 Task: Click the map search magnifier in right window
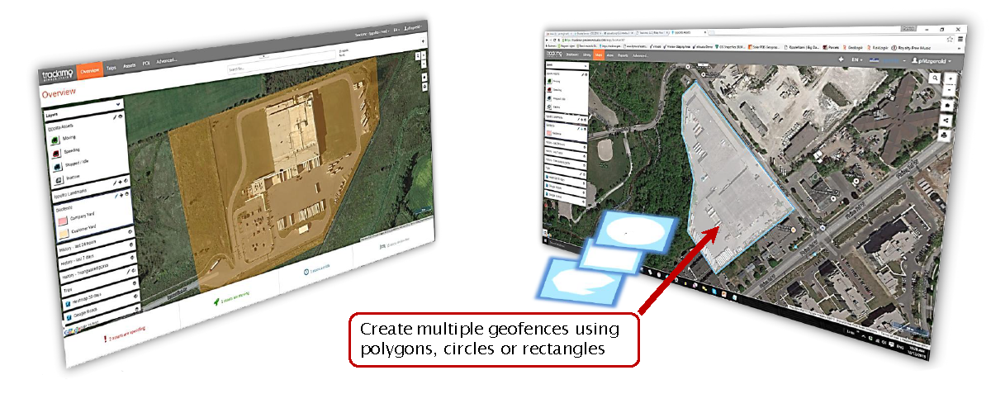935,78
